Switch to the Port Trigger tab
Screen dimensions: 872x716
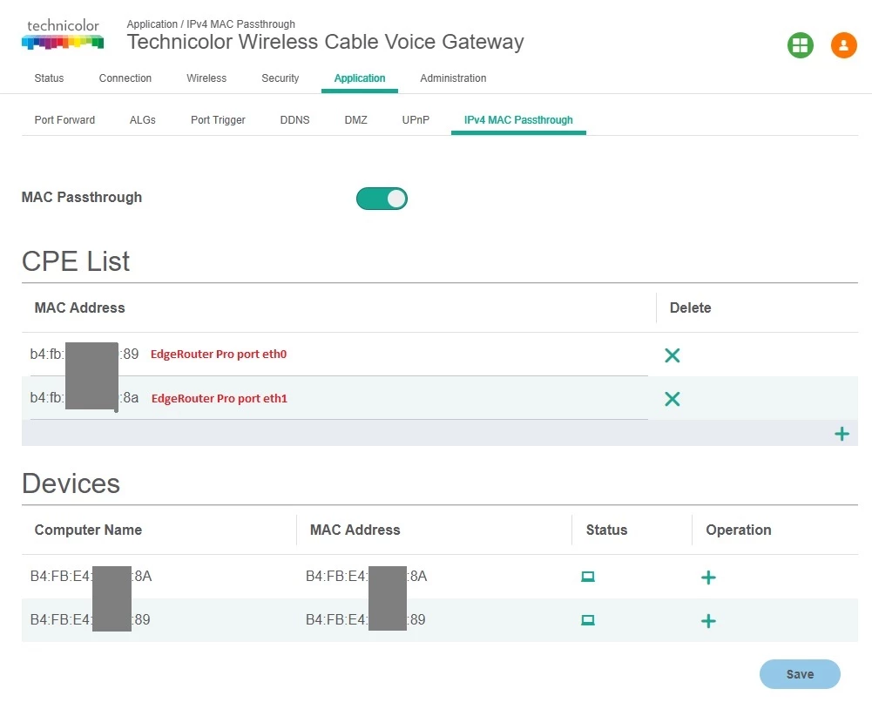pos(218,120)
